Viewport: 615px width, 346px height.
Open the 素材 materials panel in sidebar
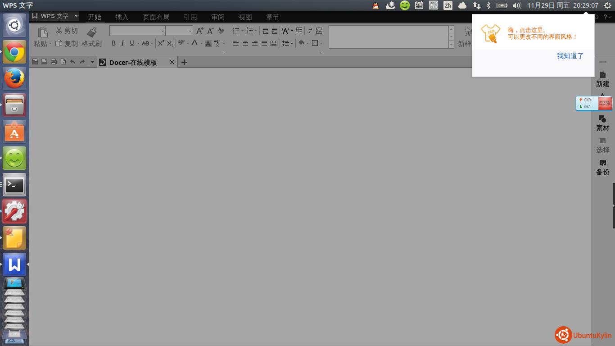pyautogui.click(x=602, y=123)
